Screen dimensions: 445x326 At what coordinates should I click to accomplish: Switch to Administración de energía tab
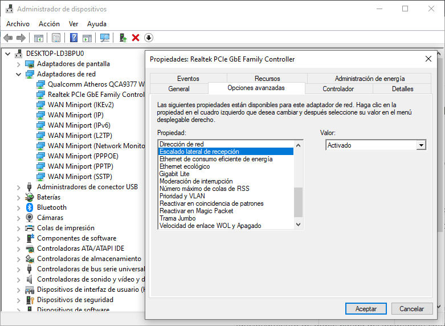(369, 79)
